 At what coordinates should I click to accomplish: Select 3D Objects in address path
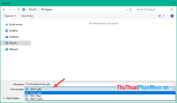coord(47,10)
